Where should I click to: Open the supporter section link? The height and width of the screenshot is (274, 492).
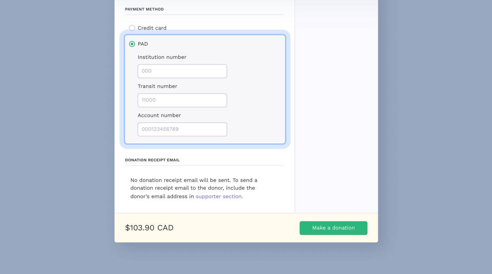219,196
